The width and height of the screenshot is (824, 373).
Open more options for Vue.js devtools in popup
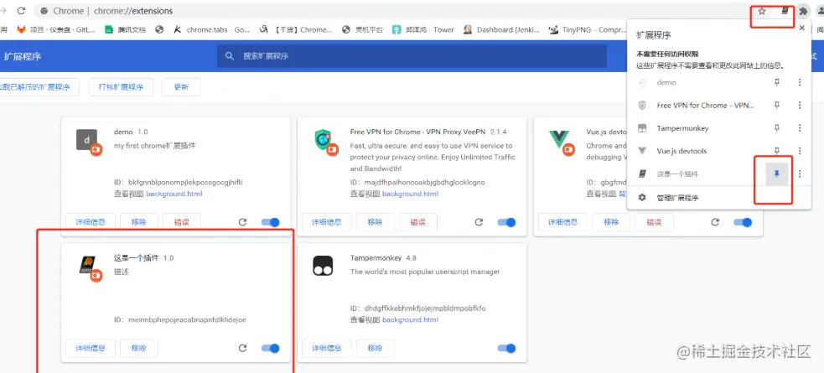pos(800,151)
